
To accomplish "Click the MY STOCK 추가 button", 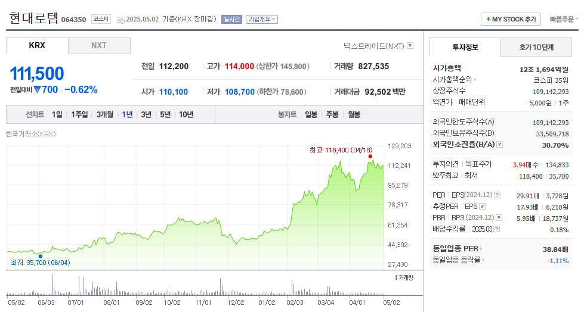I will click(511, 19).
